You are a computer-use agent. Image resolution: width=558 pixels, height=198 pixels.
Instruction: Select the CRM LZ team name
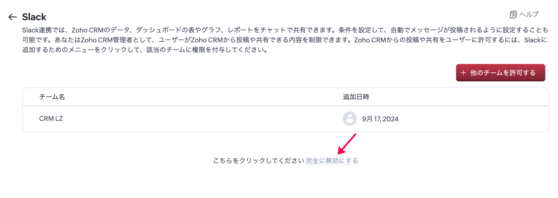coord(51,119)
